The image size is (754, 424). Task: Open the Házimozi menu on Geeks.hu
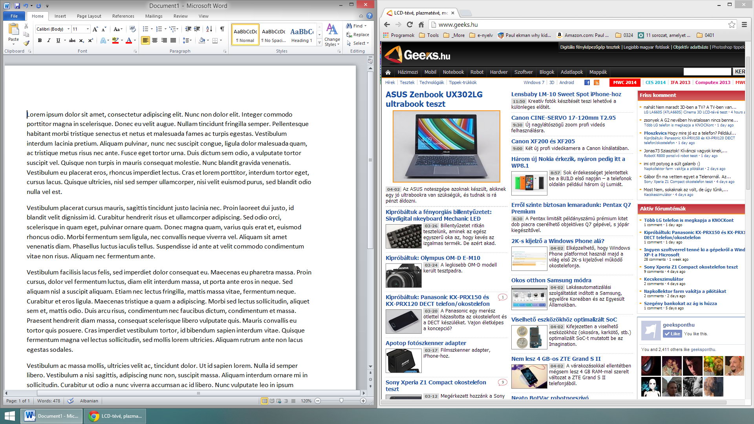tap(408, 72)
